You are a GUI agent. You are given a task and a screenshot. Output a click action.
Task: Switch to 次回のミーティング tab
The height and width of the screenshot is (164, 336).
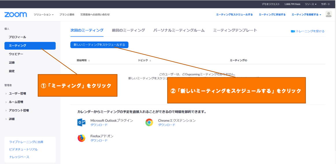[87, 30]
